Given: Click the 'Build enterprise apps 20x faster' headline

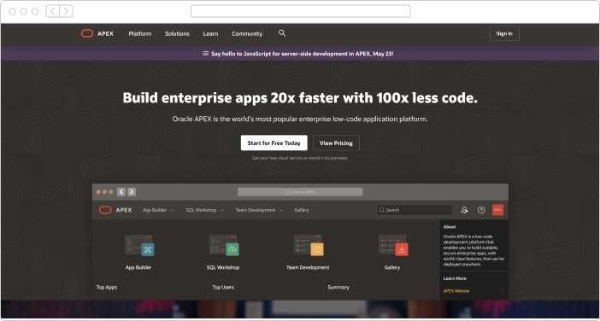Looking at the screenshot, I should [300, 98].
